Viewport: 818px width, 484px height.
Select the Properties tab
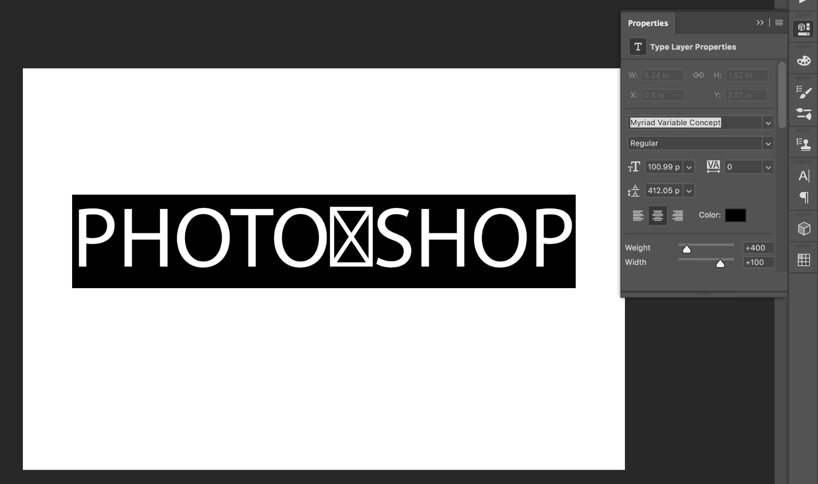coord(648,23)
